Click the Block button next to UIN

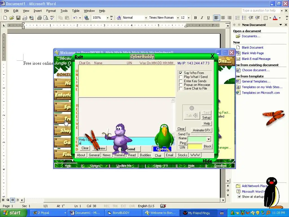pyautogui.click(x=207, y=146)
